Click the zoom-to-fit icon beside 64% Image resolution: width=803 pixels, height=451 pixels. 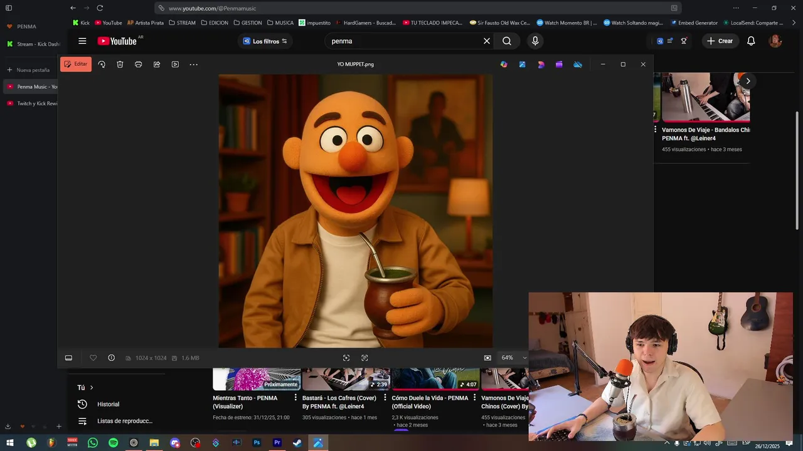(x=487, y=358)
